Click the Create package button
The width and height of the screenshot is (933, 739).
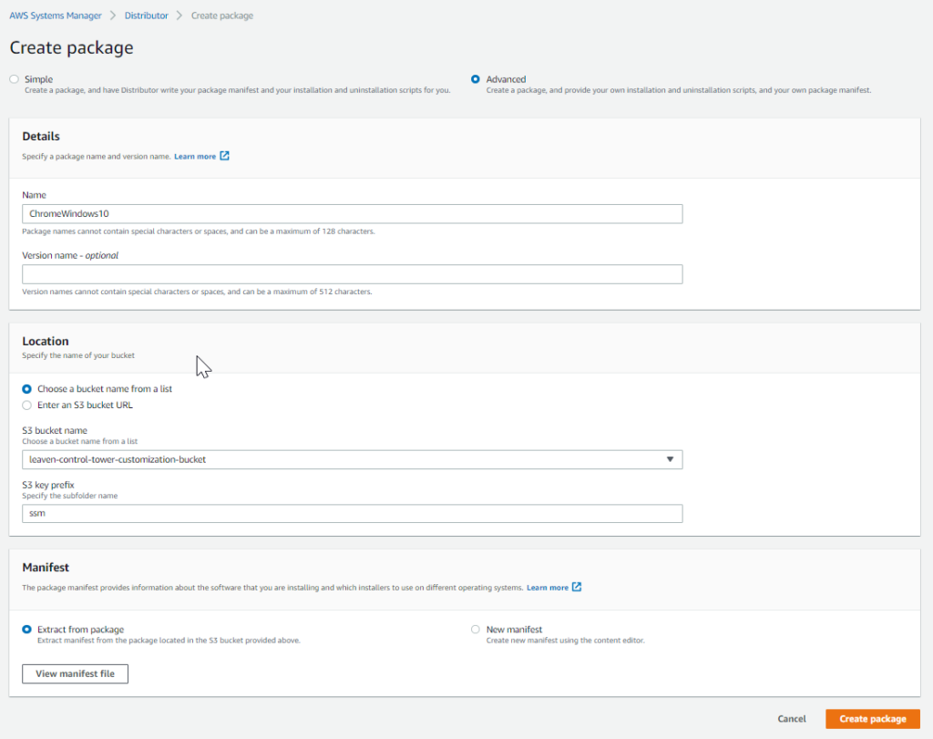[872, 719]
